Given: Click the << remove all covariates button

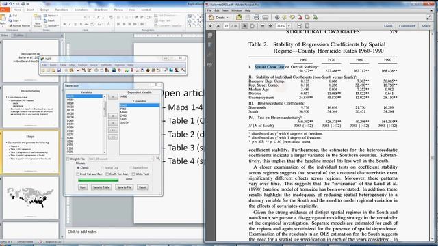Looking at the screenshot, I should tap(113, 137).
